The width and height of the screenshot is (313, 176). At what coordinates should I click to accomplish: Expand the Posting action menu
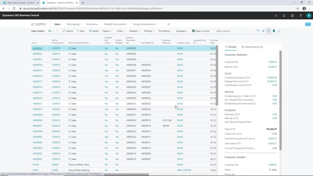tap(149, 31)
